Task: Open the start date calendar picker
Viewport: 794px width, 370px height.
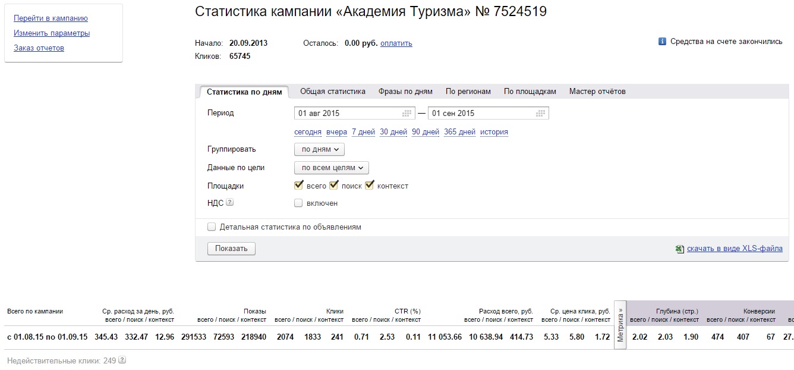Action: click(408, 113)
